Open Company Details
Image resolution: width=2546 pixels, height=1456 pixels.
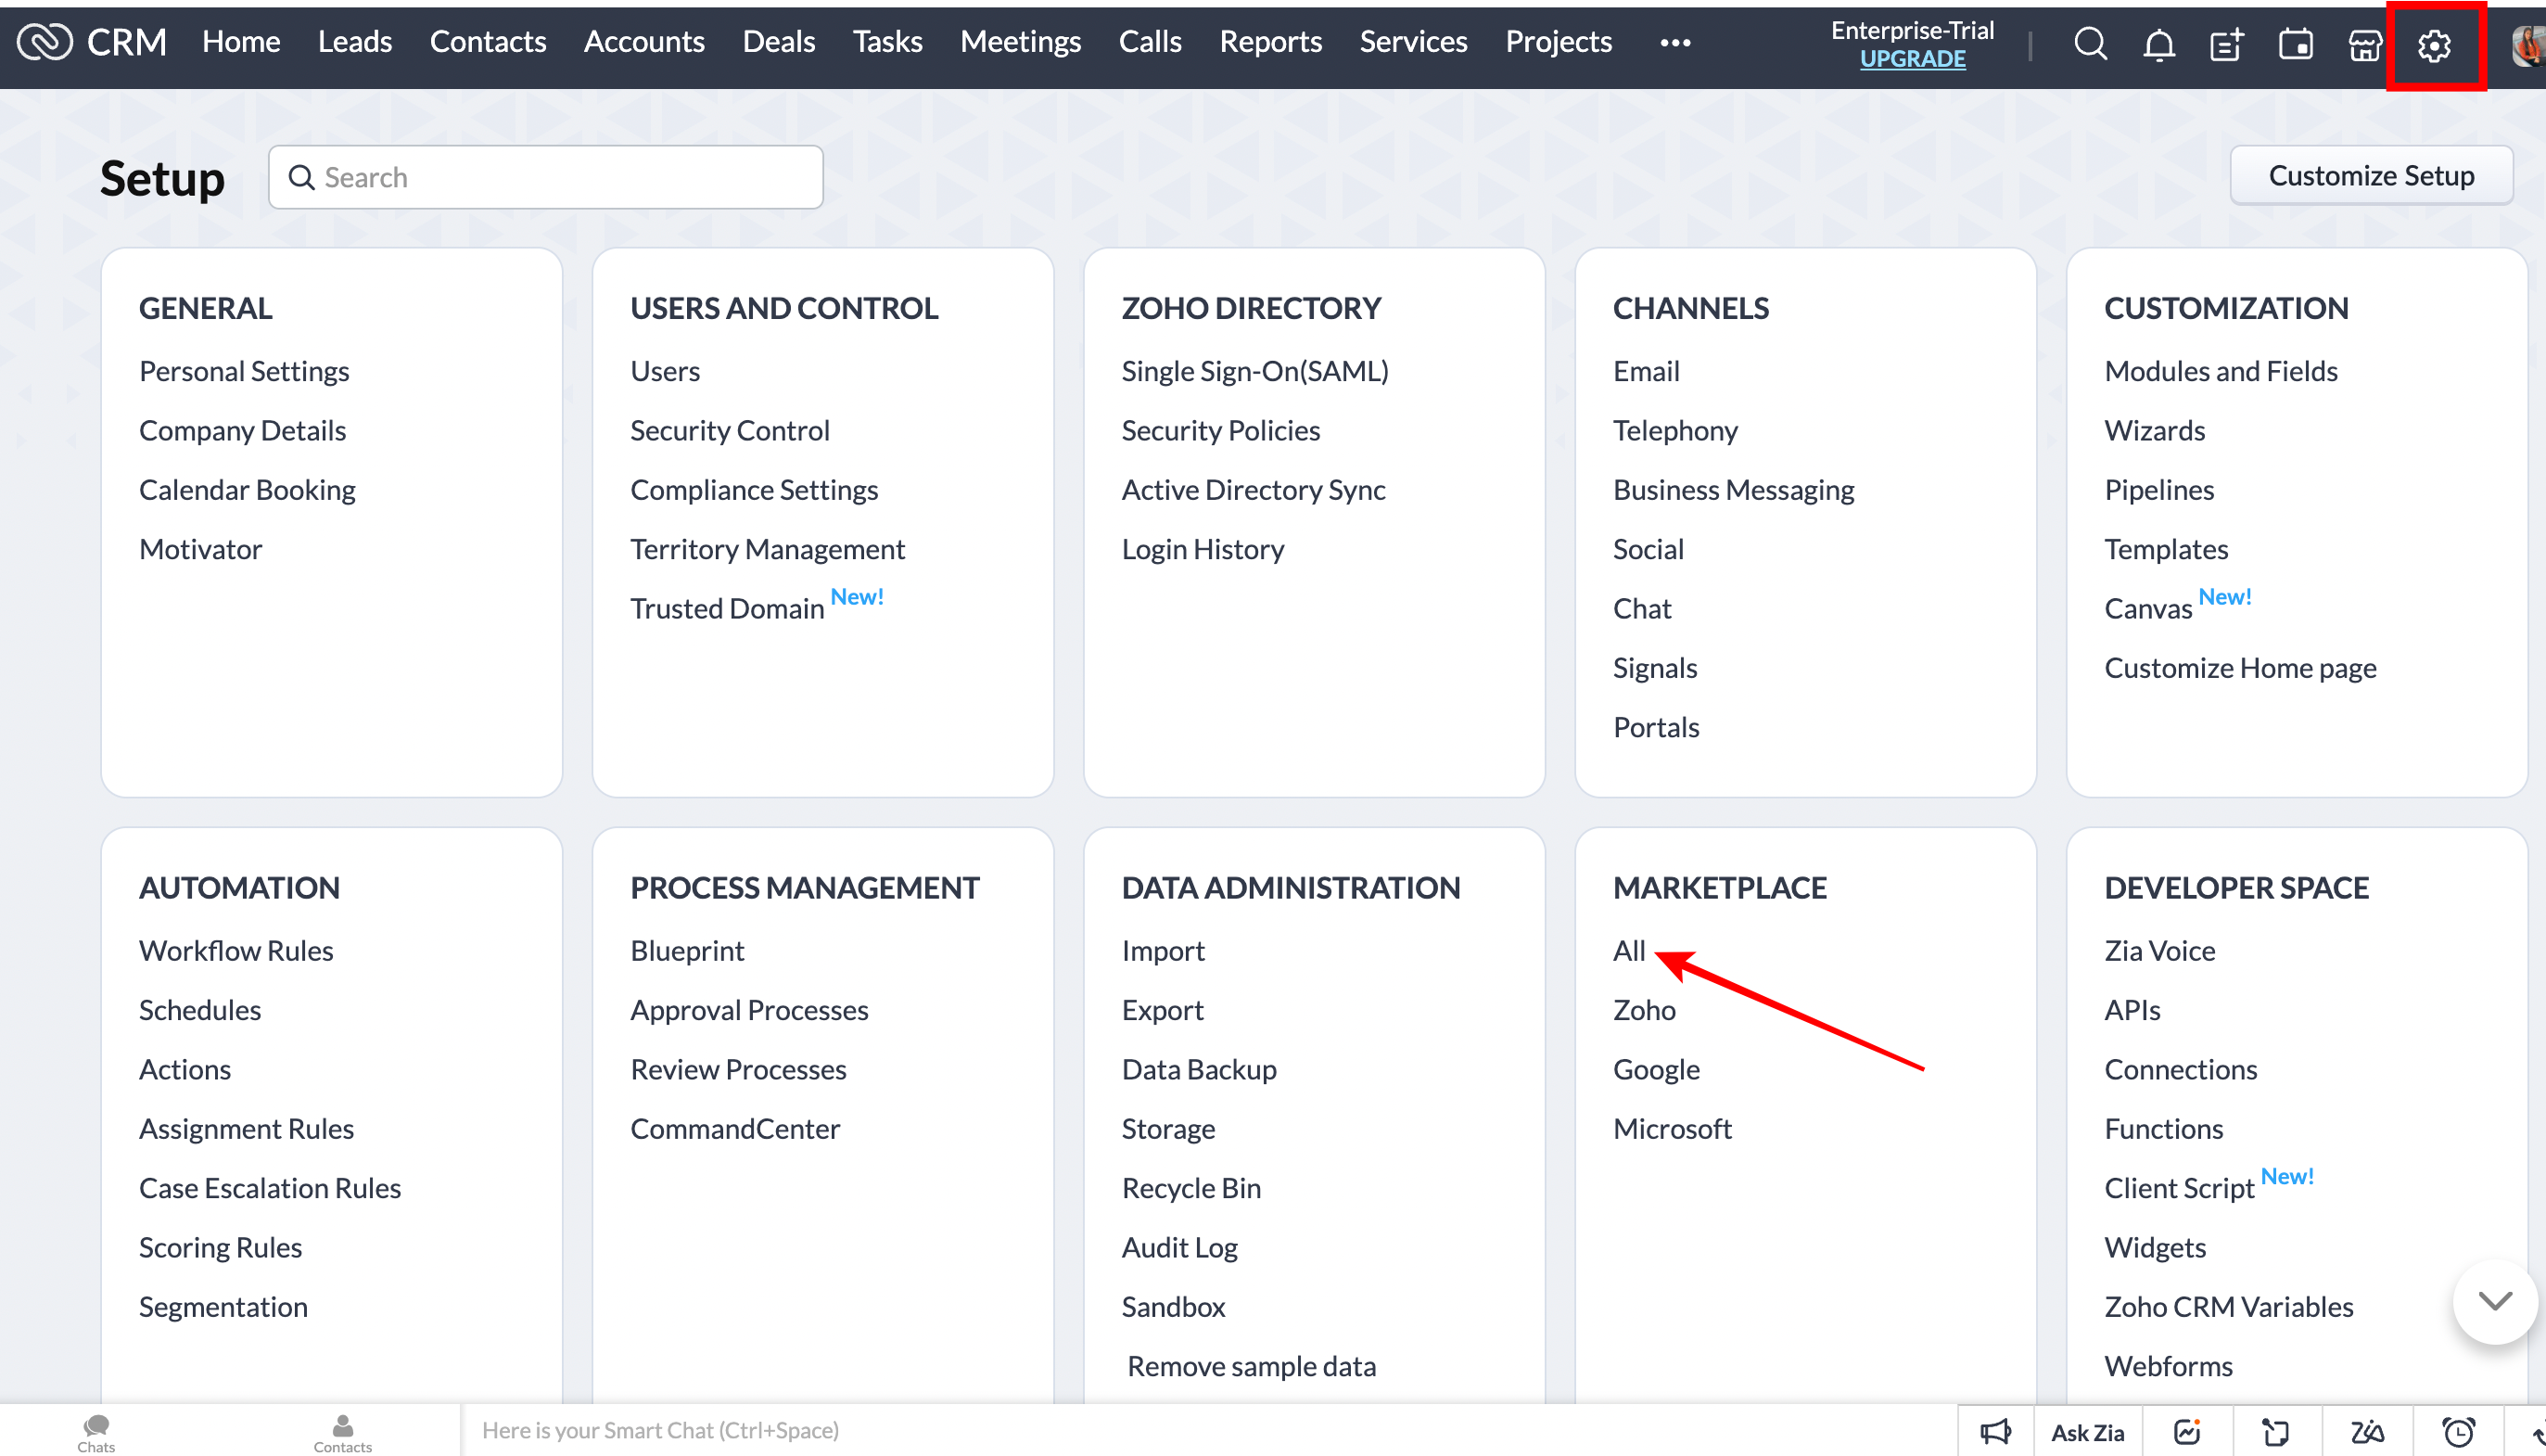(x=242, y=430)
